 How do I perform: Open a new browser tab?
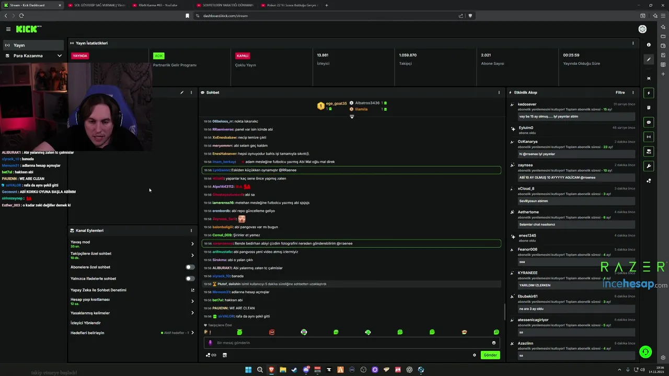tap(327, 5)
